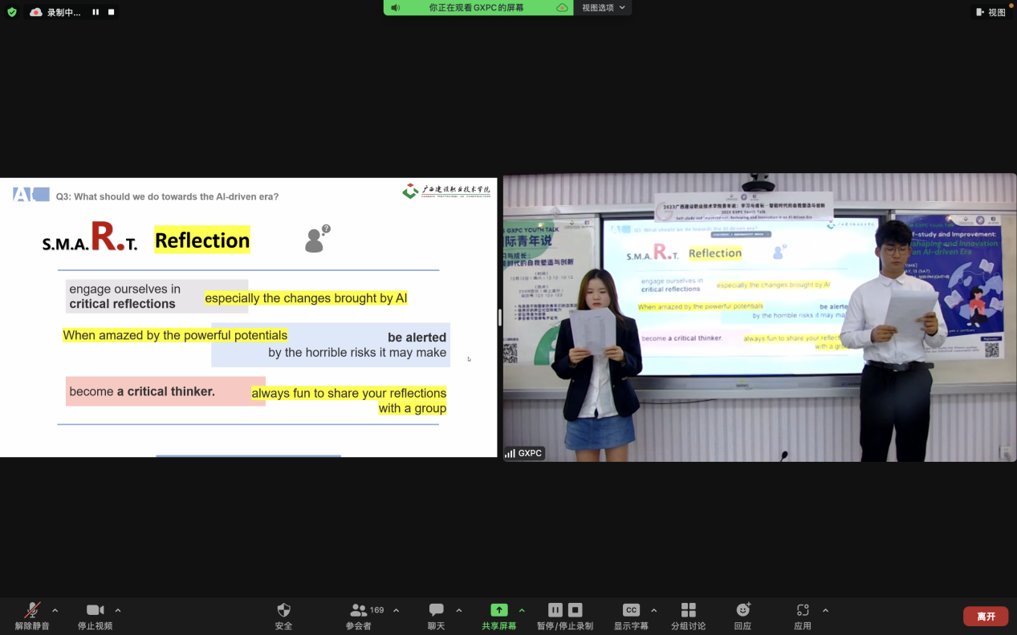1017x635 pixels.
Task: Open Reactions (回应) emoji icon
Action: click(x=742, y=610)
